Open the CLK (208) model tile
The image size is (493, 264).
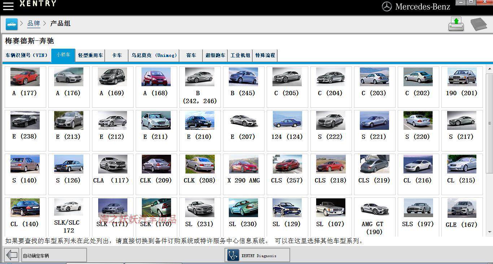pyautogui.click(x=200, y=174)
